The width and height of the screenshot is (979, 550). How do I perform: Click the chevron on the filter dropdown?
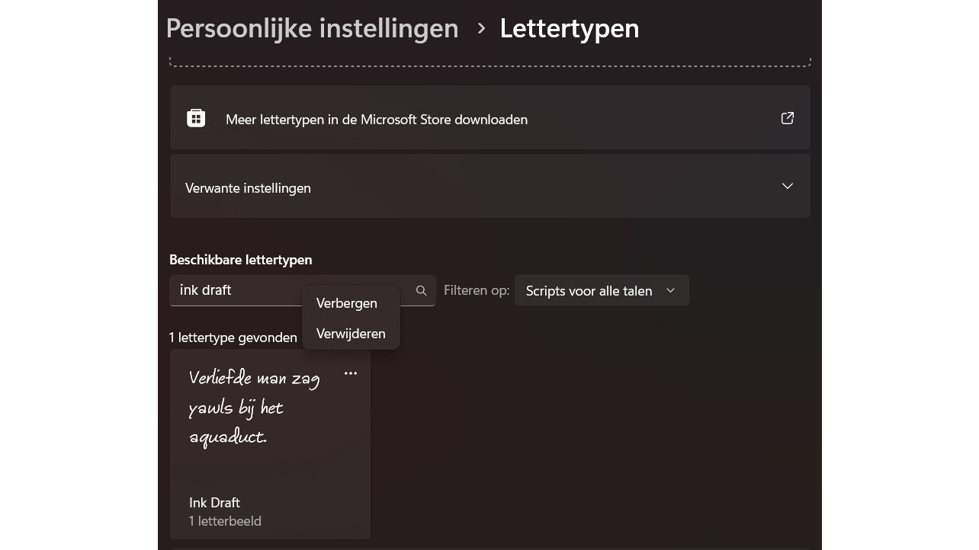(x=670, y=290)
